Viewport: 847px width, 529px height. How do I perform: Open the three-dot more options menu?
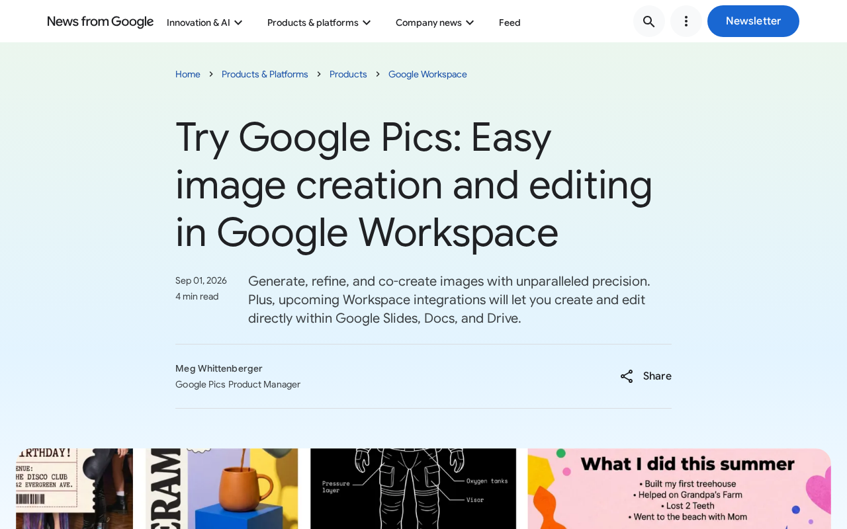tap(686, 21)
